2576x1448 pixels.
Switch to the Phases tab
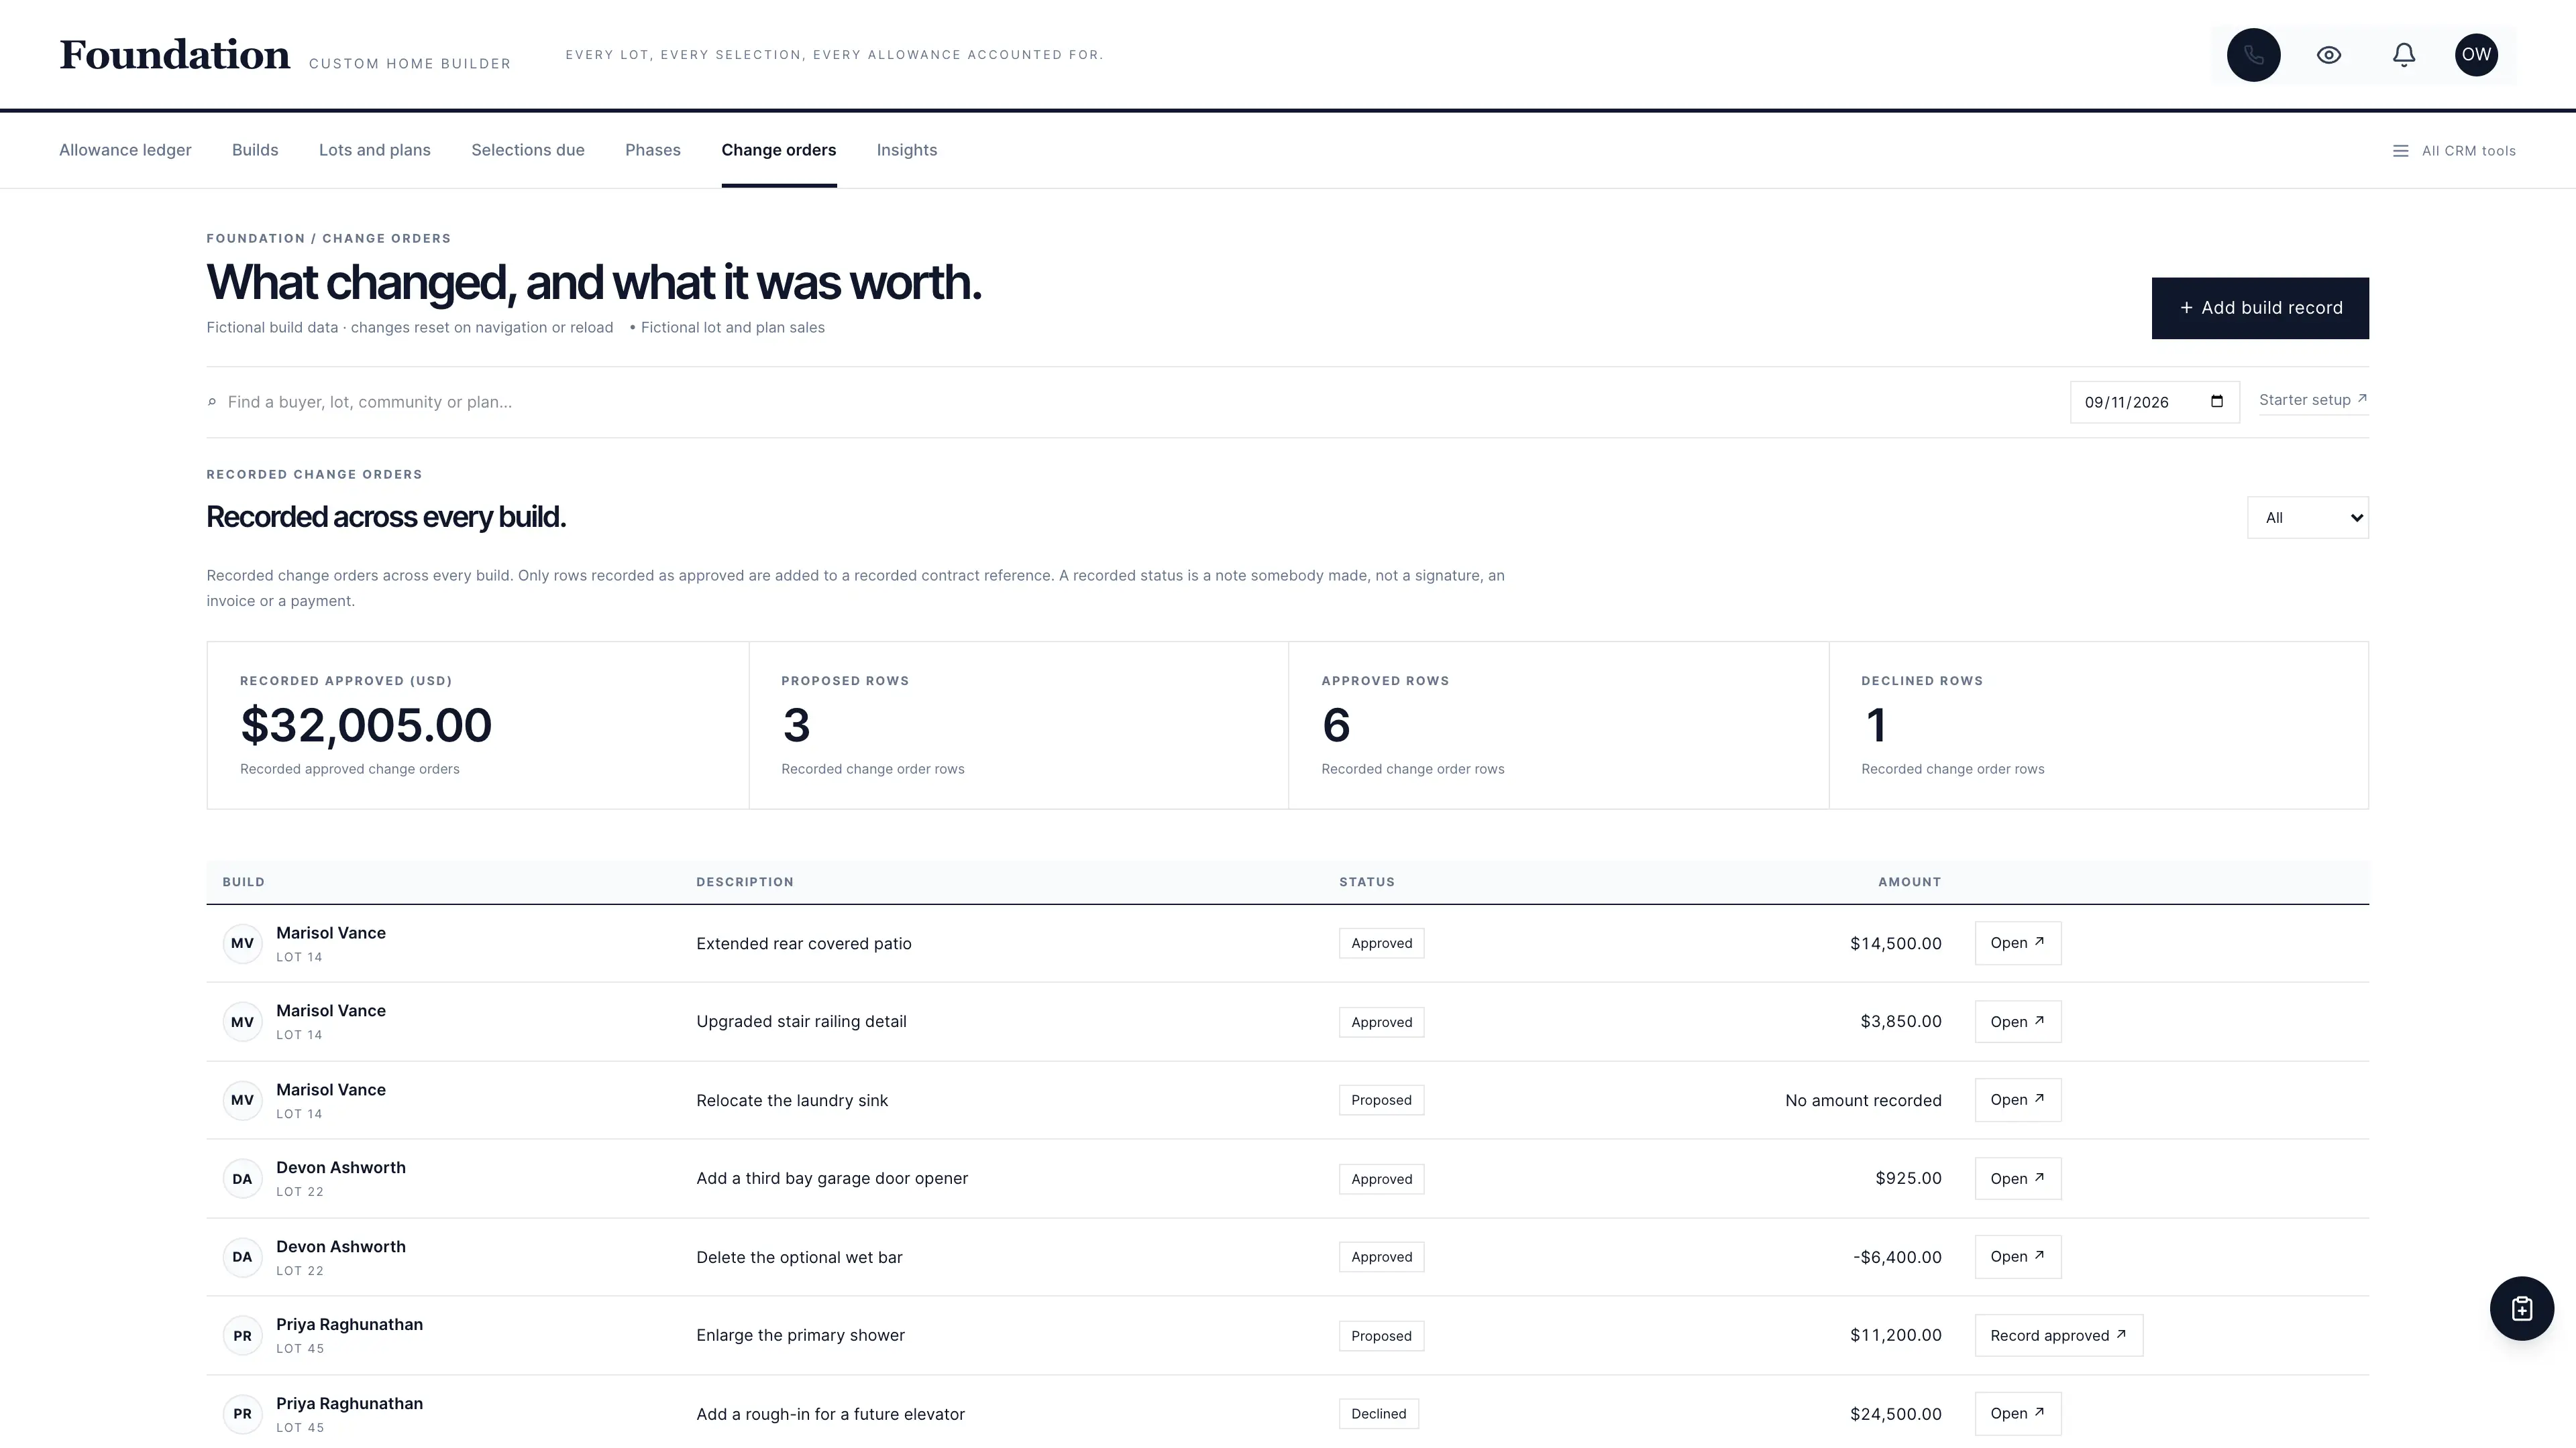[x=653, y=150]
